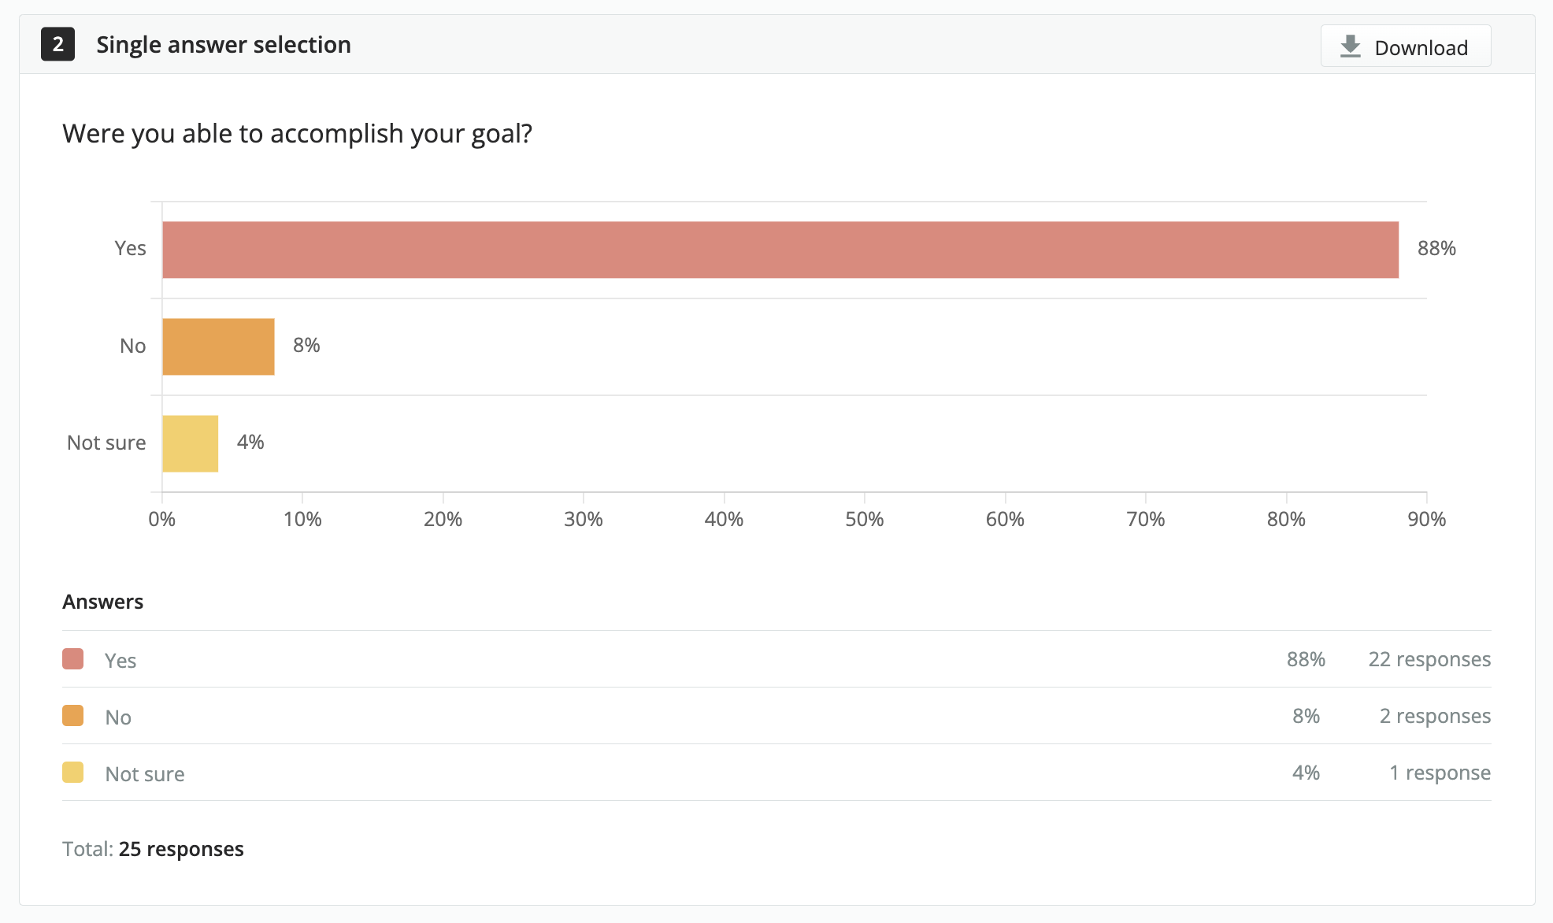This screenshot has height=923, width=1553.
Task: Click the yellow Not sure legend swatch
Action: pyautogui.click(x=73, y=773)
